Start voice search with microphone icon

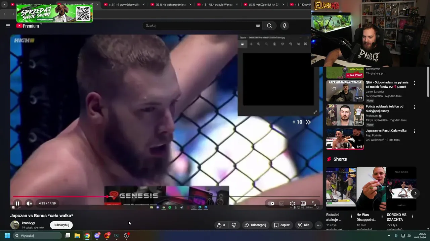coord(285,25)
